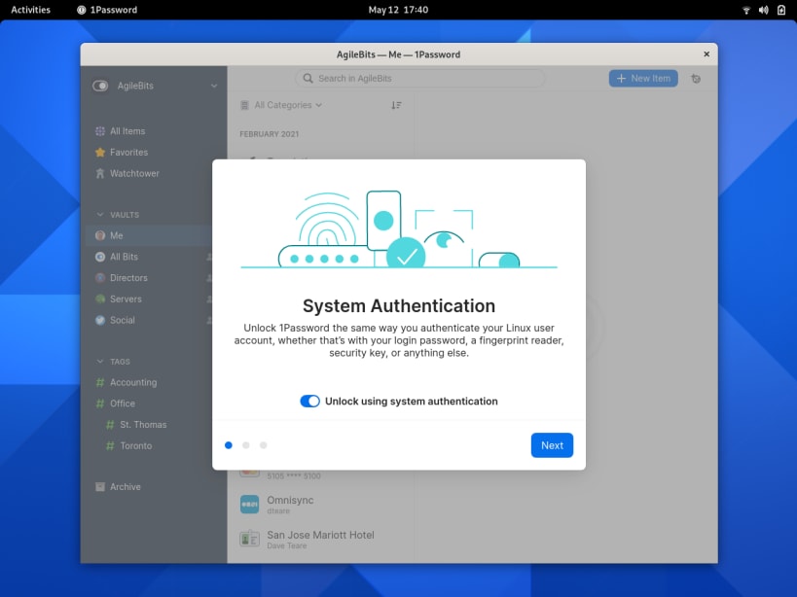
Task: Click the Omnisync item icon
Action: [x=249, y=504]
